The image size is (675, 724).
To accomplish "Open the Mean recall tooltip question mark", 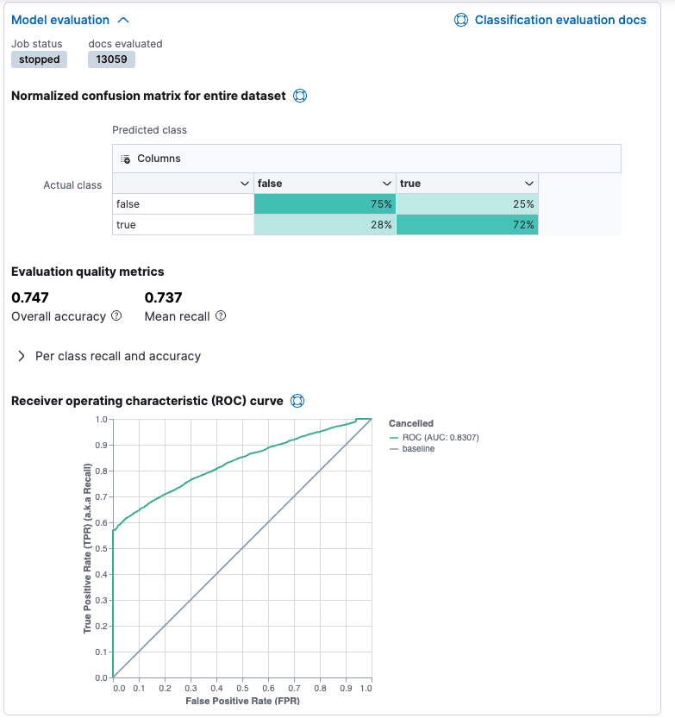I will tap(218, 316).
